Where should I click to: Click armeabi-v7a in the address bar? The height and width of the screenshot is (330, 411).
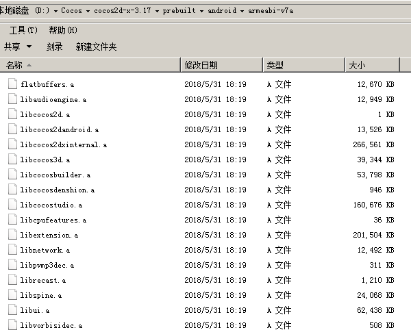(271, 10)
